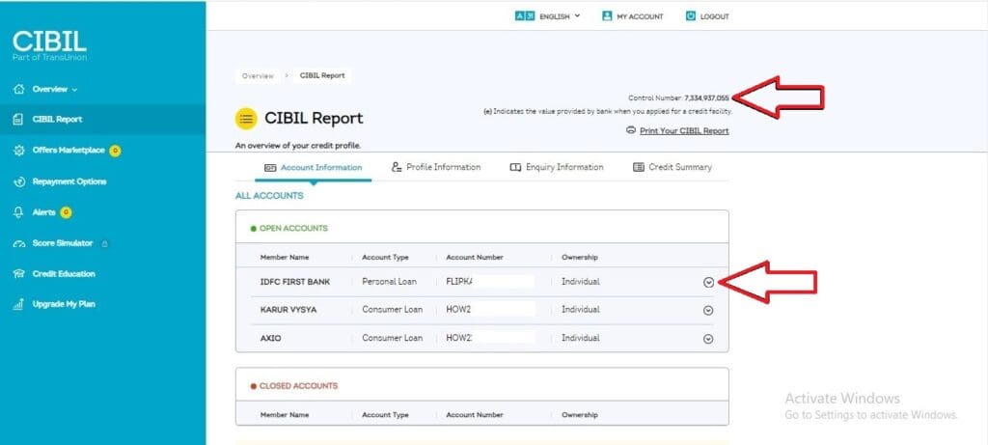Go to Overview breadcrumb

tap(258, 75)
